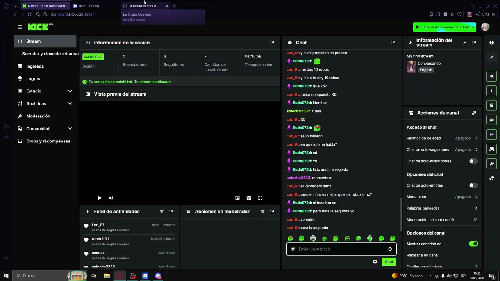Toggle moderator actions panel in right rail
This screenshot has width=500, height=281.
coord(491,105)
